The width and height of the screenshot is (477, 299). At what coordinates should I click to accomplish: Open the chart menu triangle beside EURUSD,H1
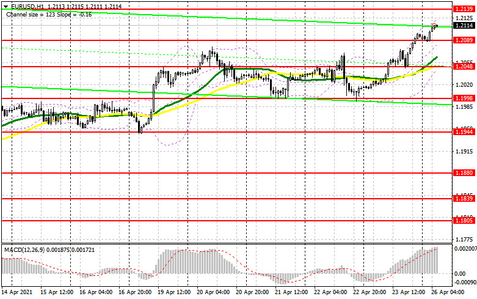4,5
